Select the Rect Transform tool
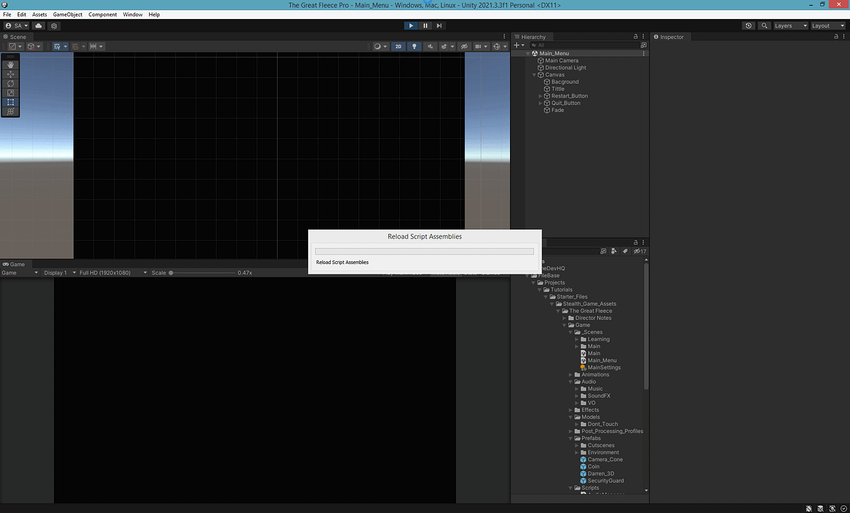The width and height of the screenshot is (850, 513). 10,102
